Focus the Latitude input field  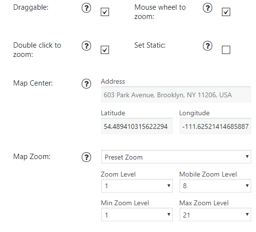point(137,126)
